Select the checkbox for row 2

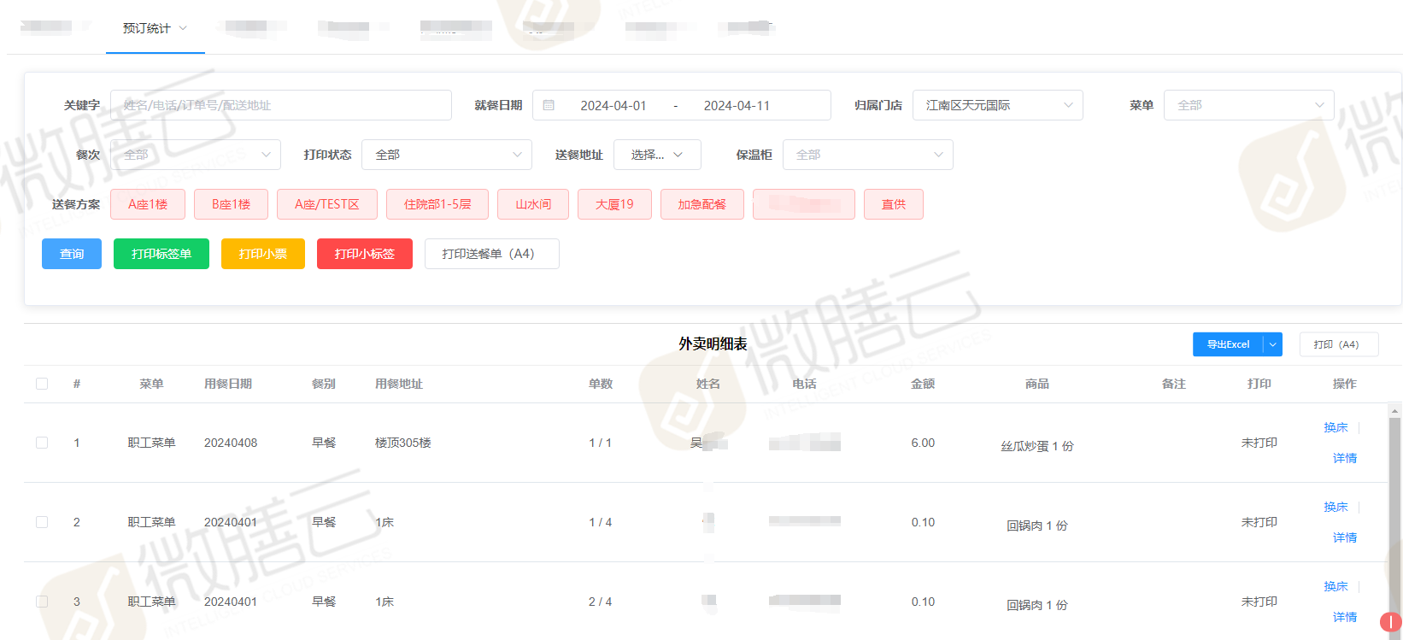(42, 522)
